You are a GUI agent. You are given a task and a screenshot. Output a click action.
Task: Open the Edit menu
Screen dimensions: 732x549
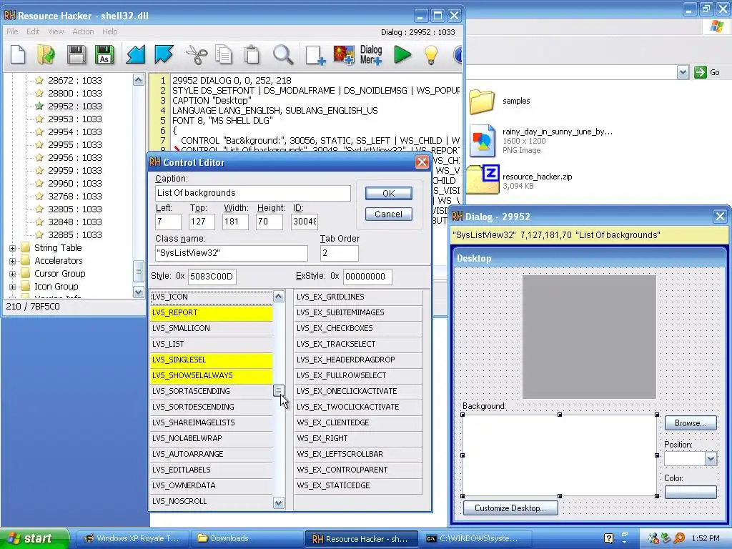(33, 31)
